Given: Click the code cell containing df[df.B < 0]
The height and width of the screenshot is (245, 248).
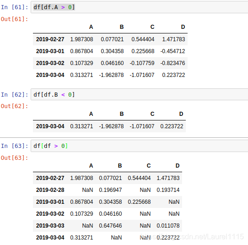Looking at the screenshot, I should tap(140, 94).
